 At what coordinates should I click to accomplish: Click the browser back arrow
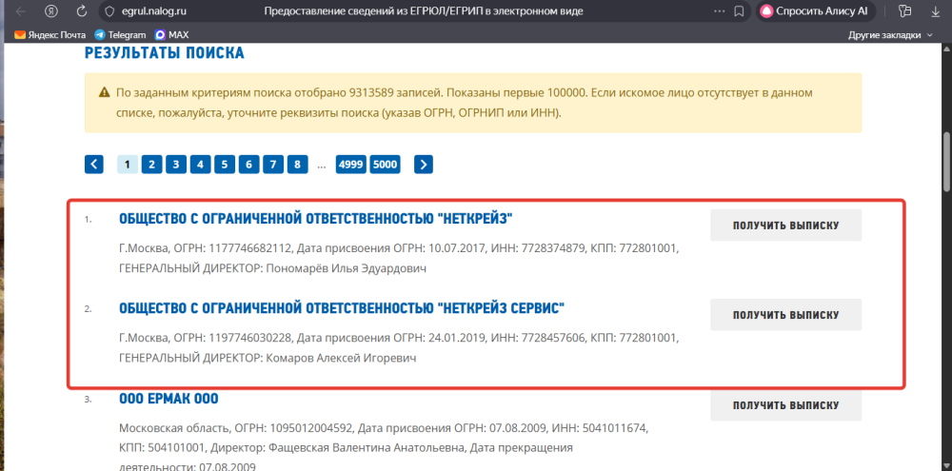pos(20,11)
